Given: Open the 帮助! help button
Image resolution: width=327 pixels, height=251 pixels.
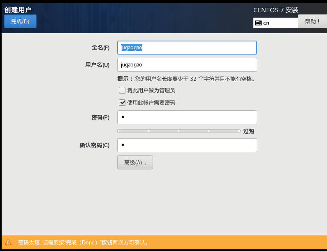Looking at the screenshot, I should (312, 21).
